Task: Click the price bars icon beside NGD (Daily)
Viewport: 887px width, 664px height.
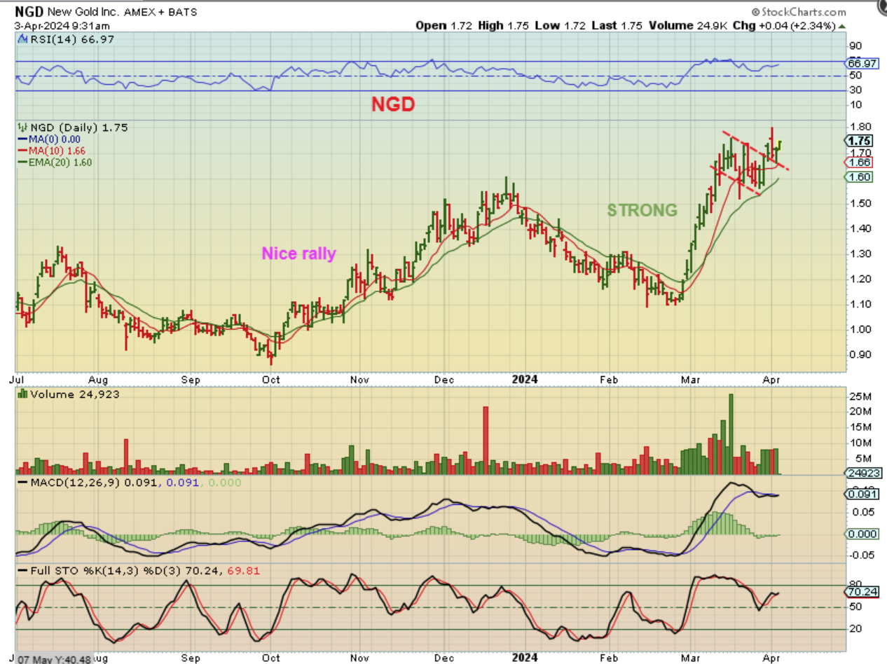Action: click(22, 127)
